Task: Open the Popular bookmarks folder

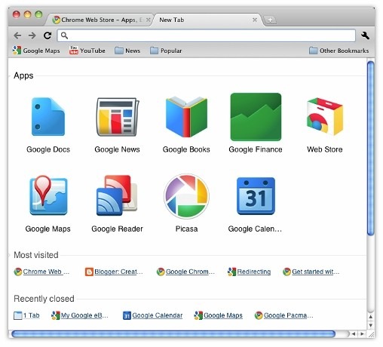Action: pos(166,51)
